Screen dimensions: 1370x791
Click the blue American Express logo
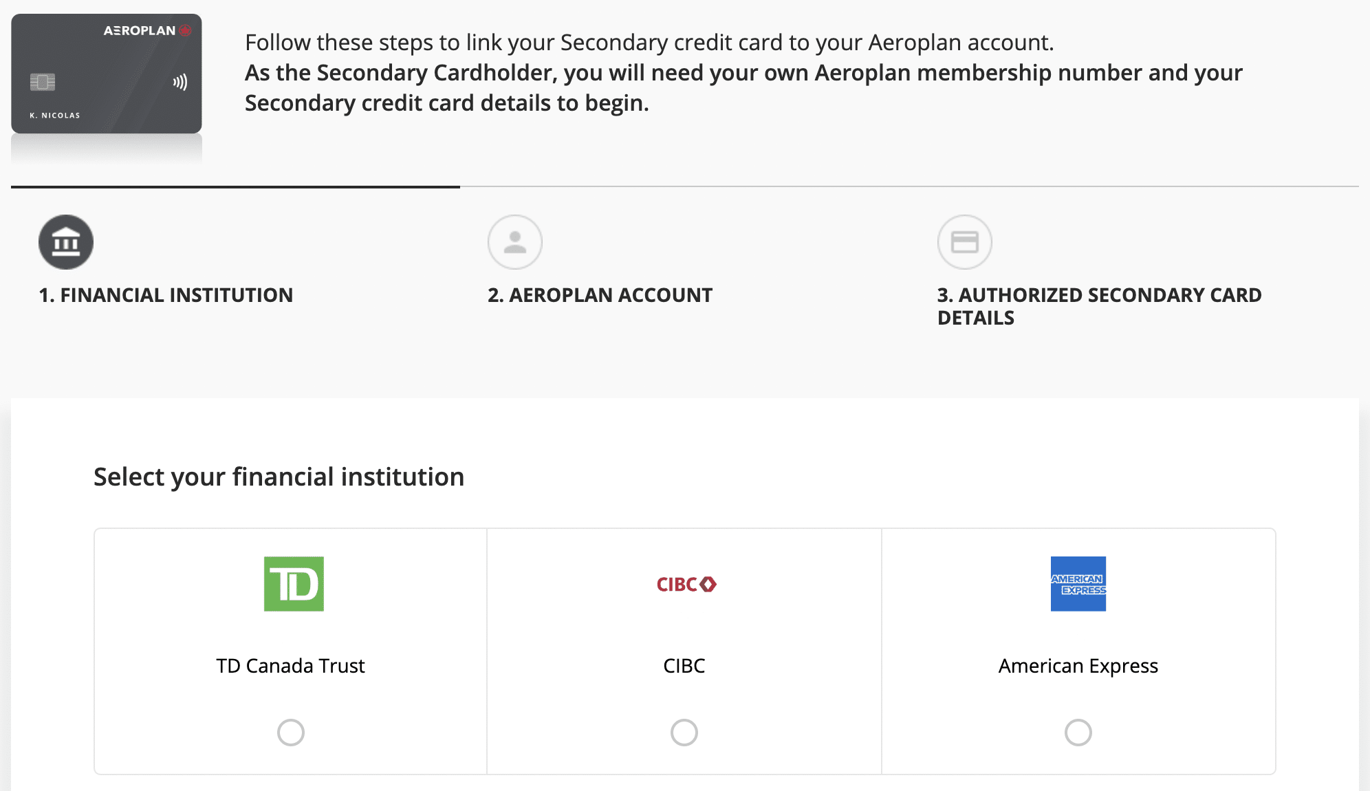(1078, 584)
